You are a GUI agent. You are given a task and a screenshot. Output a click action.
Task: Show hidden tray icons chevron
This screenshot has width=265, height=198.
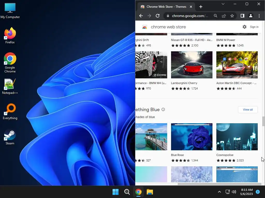pos(219,192)
